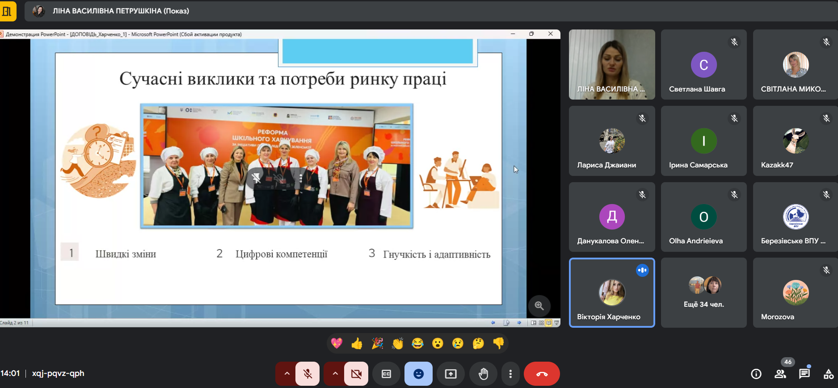The height and width of the screenshot is (388, 838).
Task: Select ЛІНА ВАСИЛІВНА presenter video tile
Action: coord(611,64)
